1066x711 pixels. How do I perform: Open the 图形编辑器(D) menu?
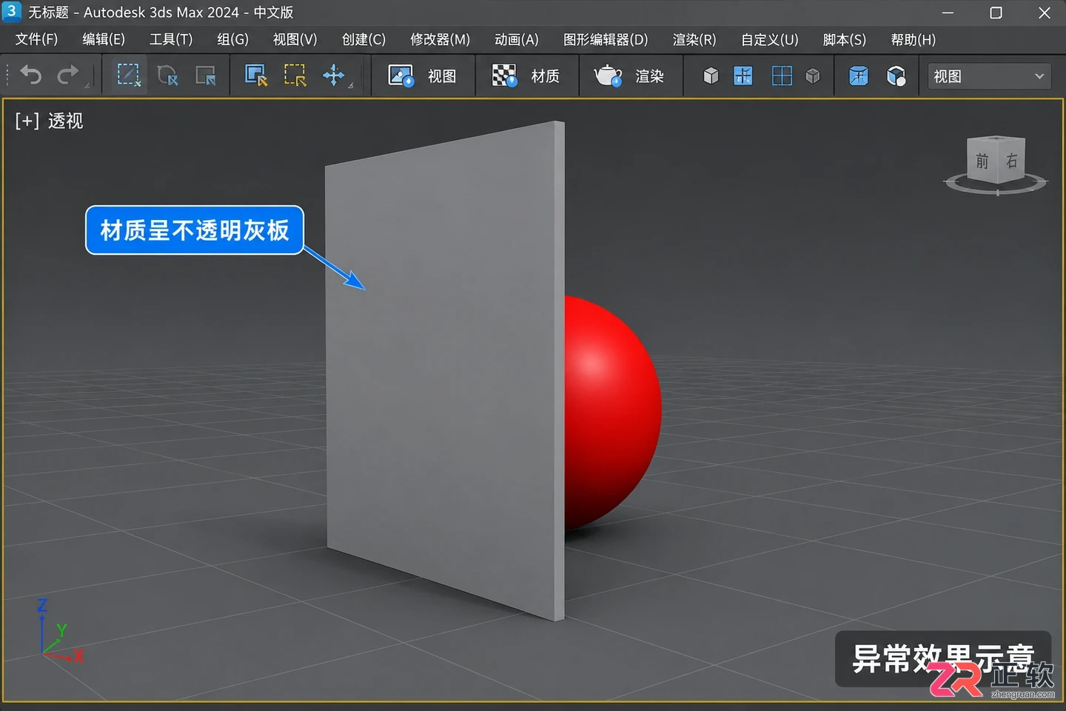click(606, 39)
